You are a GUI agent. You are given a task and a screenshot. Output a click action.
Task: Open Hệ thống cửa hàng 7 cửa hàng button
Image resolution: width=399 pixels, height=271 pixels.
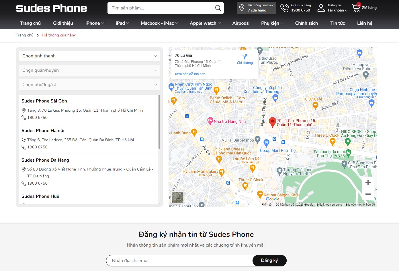257,8
